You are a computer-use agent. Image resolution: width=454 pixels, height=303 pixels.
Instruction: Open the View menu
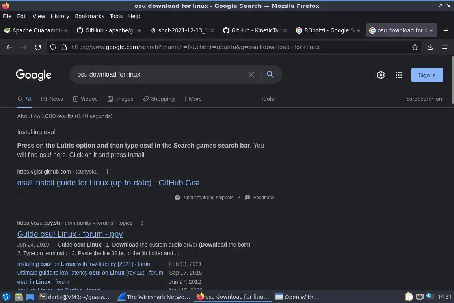pyautogui.click(x=39, y=16)
